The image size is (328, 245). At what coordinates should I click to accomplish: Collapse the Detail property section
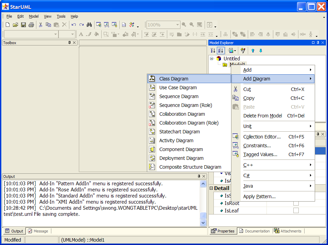211,188
